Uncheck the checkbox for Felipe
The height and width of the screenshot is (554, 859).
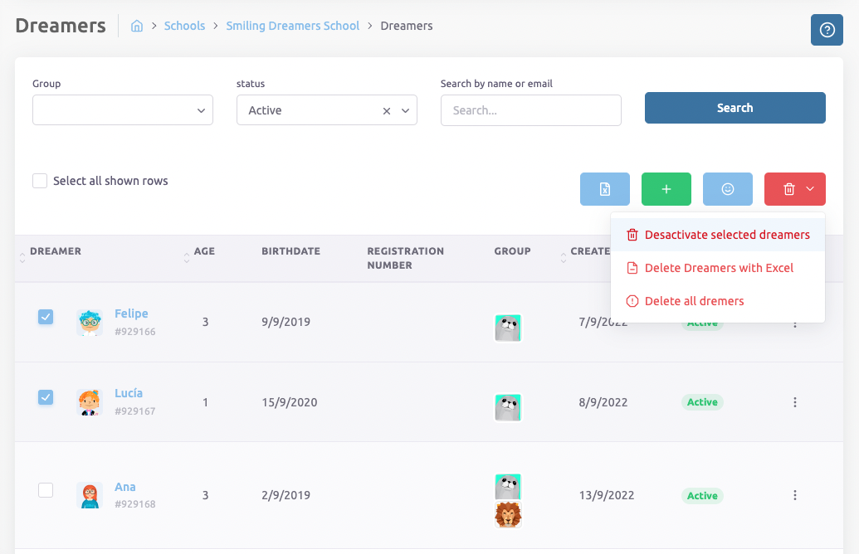[x=46, y=316]
